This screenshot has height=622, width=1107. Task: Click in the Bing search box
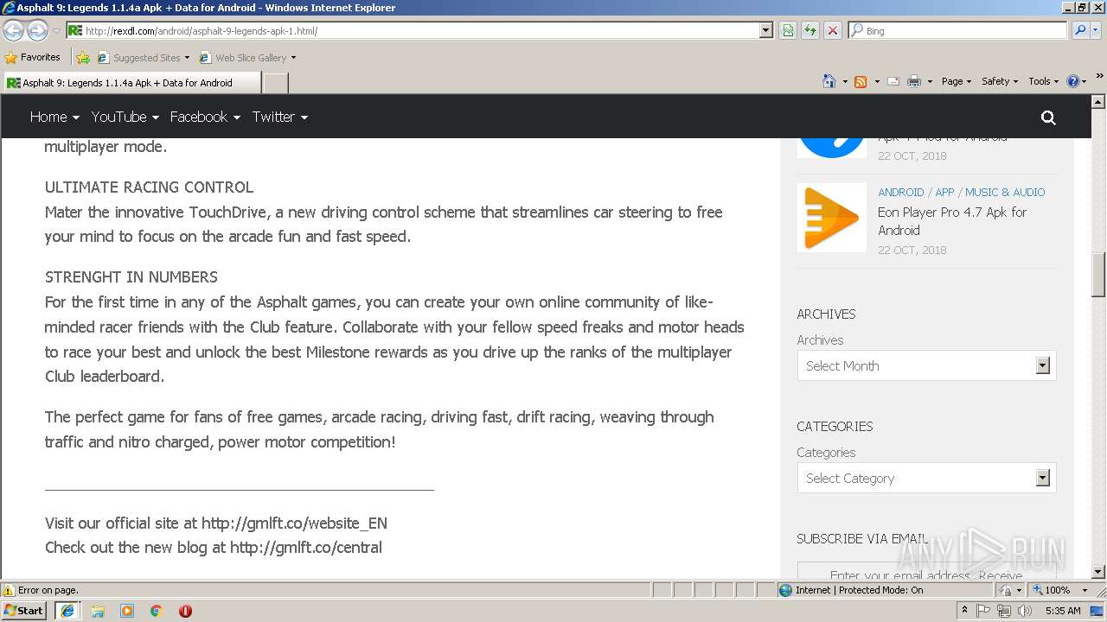point(964,30)
